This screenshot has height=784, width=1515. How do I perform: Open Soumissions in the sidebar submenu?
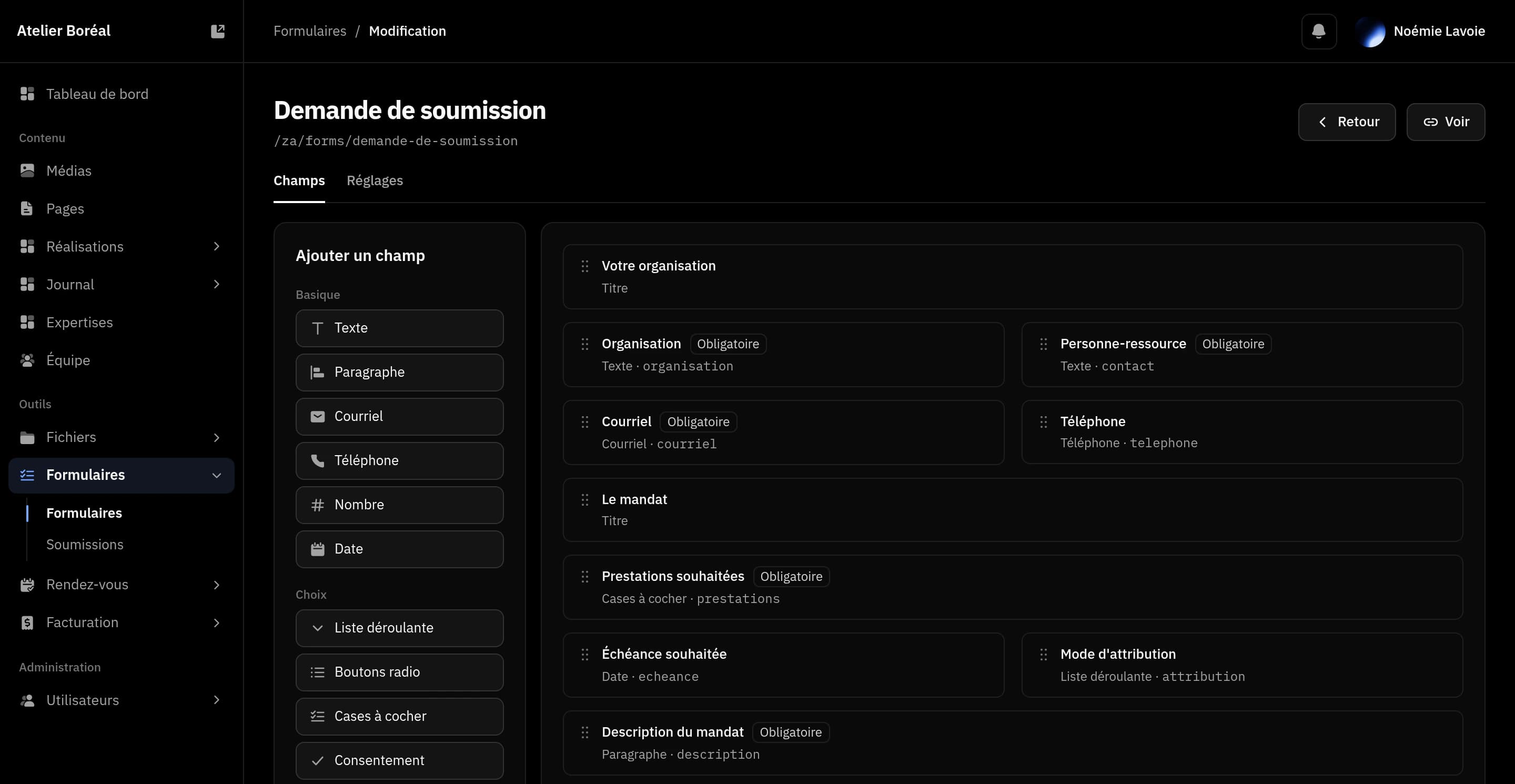coord(85,545)
